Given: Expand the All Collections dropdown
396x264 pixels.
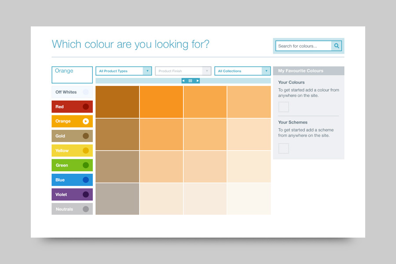Looking at the screenshot, I should point(242,71).
